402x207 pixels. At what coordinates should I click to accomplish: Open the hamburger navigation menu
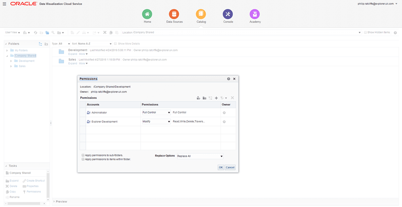pyautogui.click(x=4, y=4)
